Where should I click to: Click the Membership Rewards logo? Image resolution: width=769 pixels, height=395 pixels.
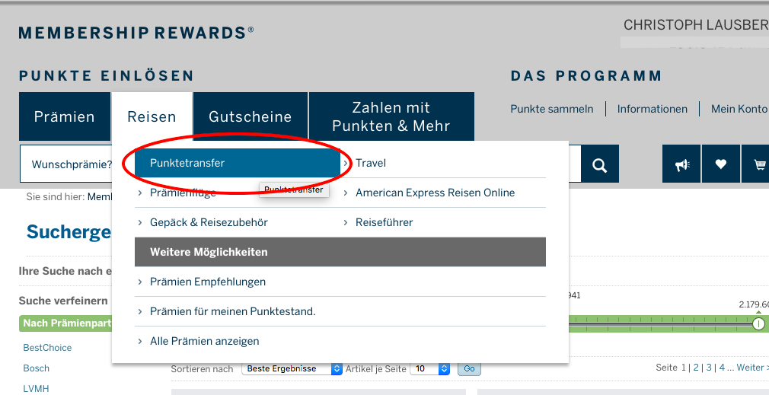point(136,33)
